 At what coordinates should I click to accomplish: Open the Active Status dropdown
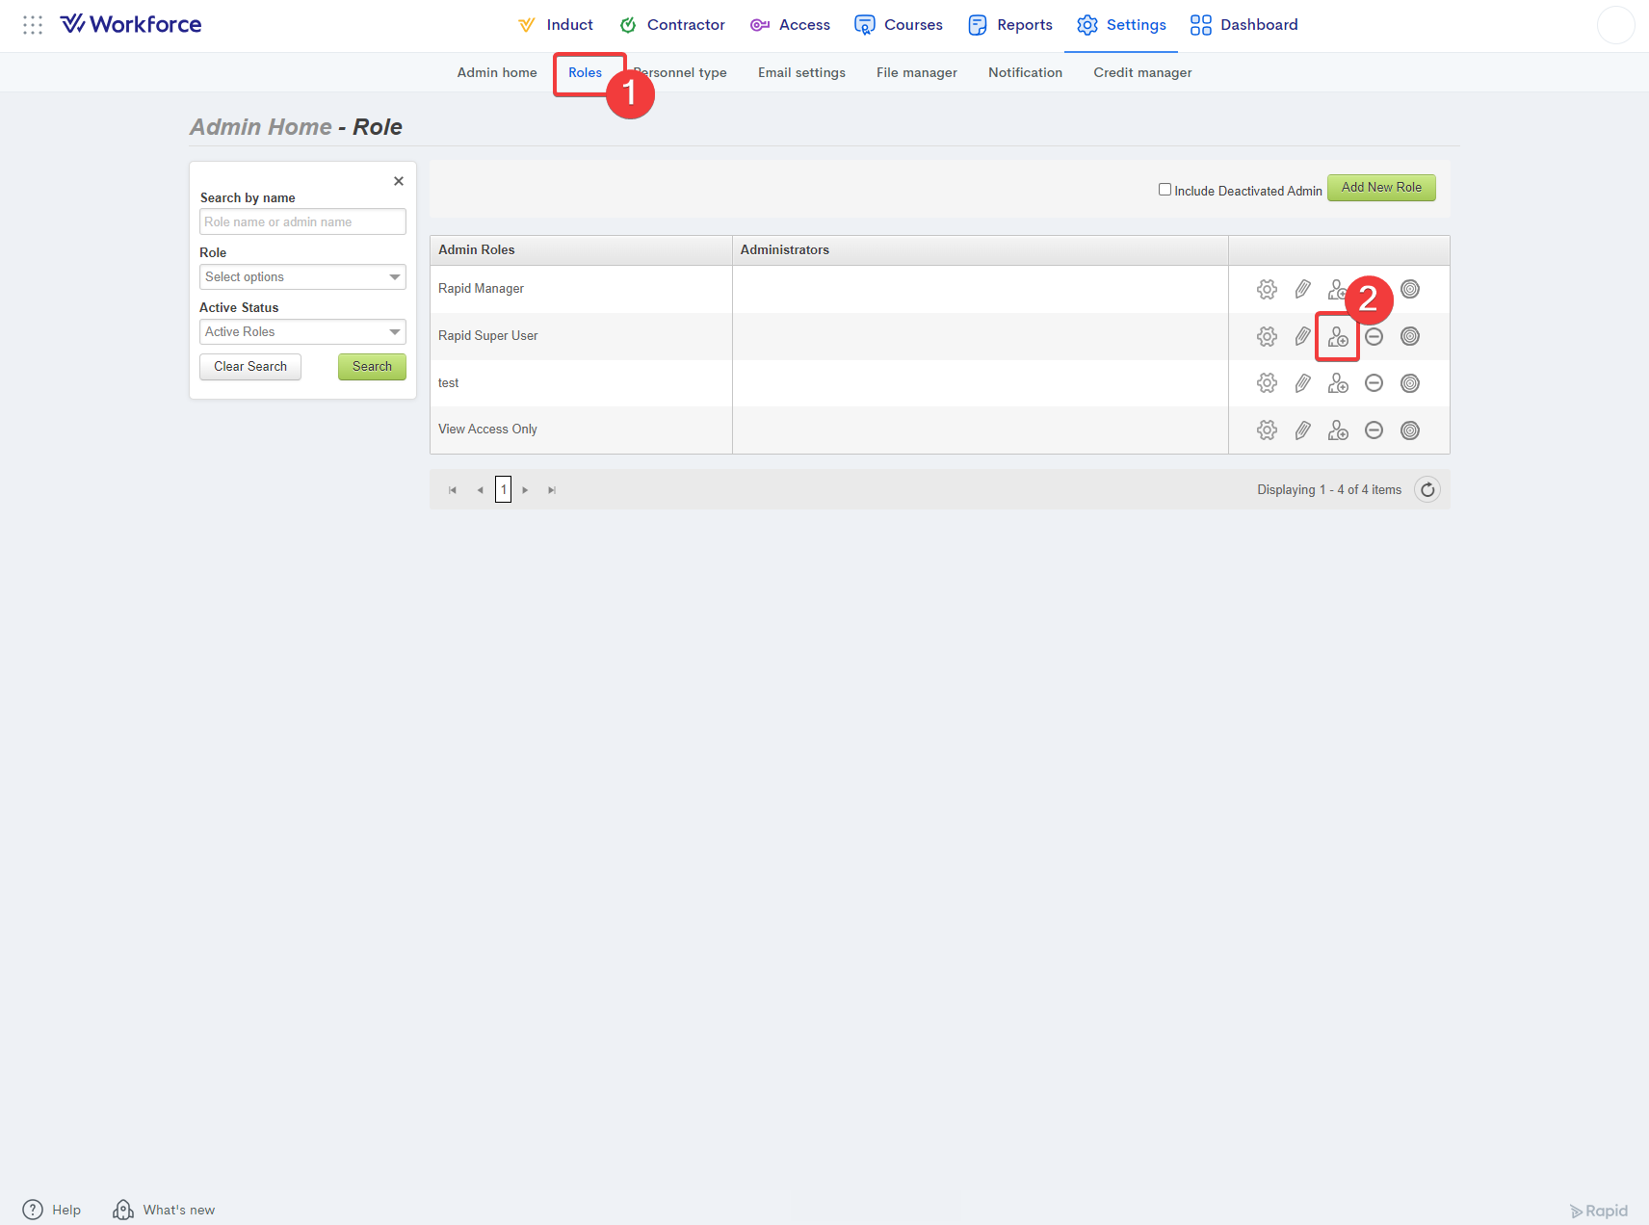coord(302,332)
